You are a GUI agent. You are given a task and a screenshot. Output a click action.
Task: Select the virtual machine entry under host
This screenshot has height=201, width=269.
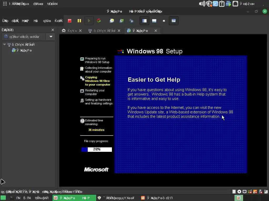22,51
